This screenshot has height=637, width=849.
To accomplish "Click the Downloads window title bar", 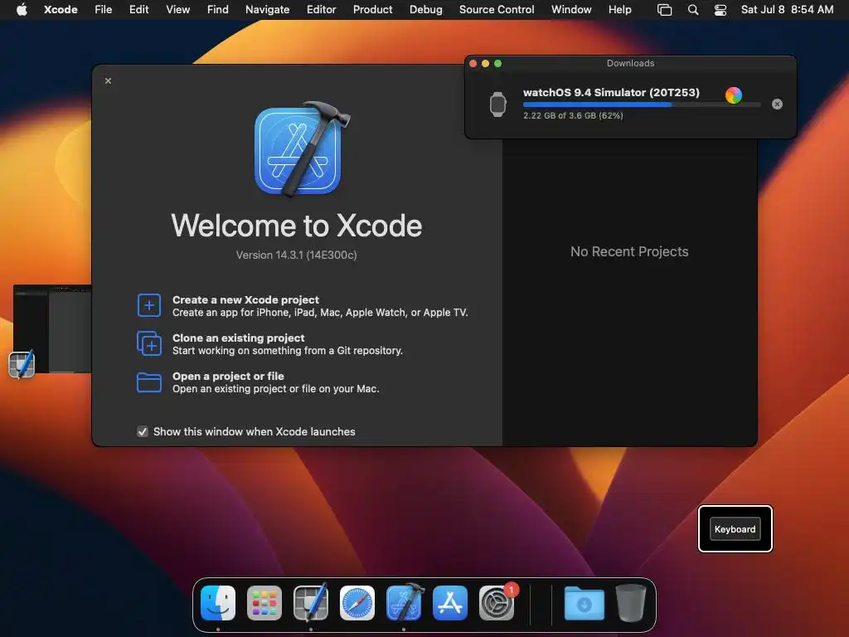I will 630,63.
